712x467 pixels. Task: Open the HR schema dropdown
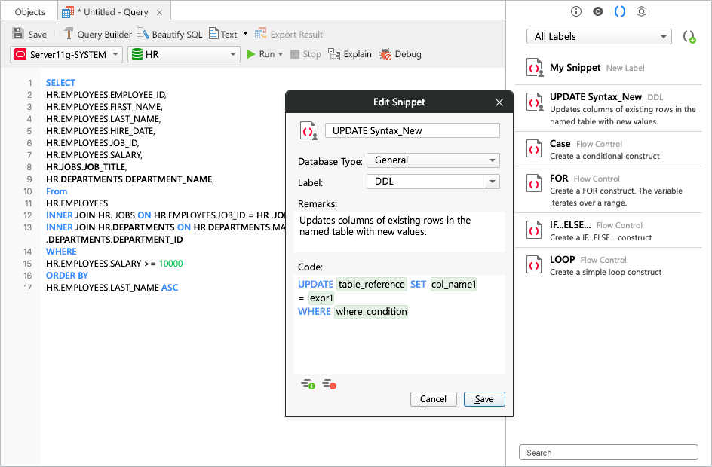coord(184,54)
